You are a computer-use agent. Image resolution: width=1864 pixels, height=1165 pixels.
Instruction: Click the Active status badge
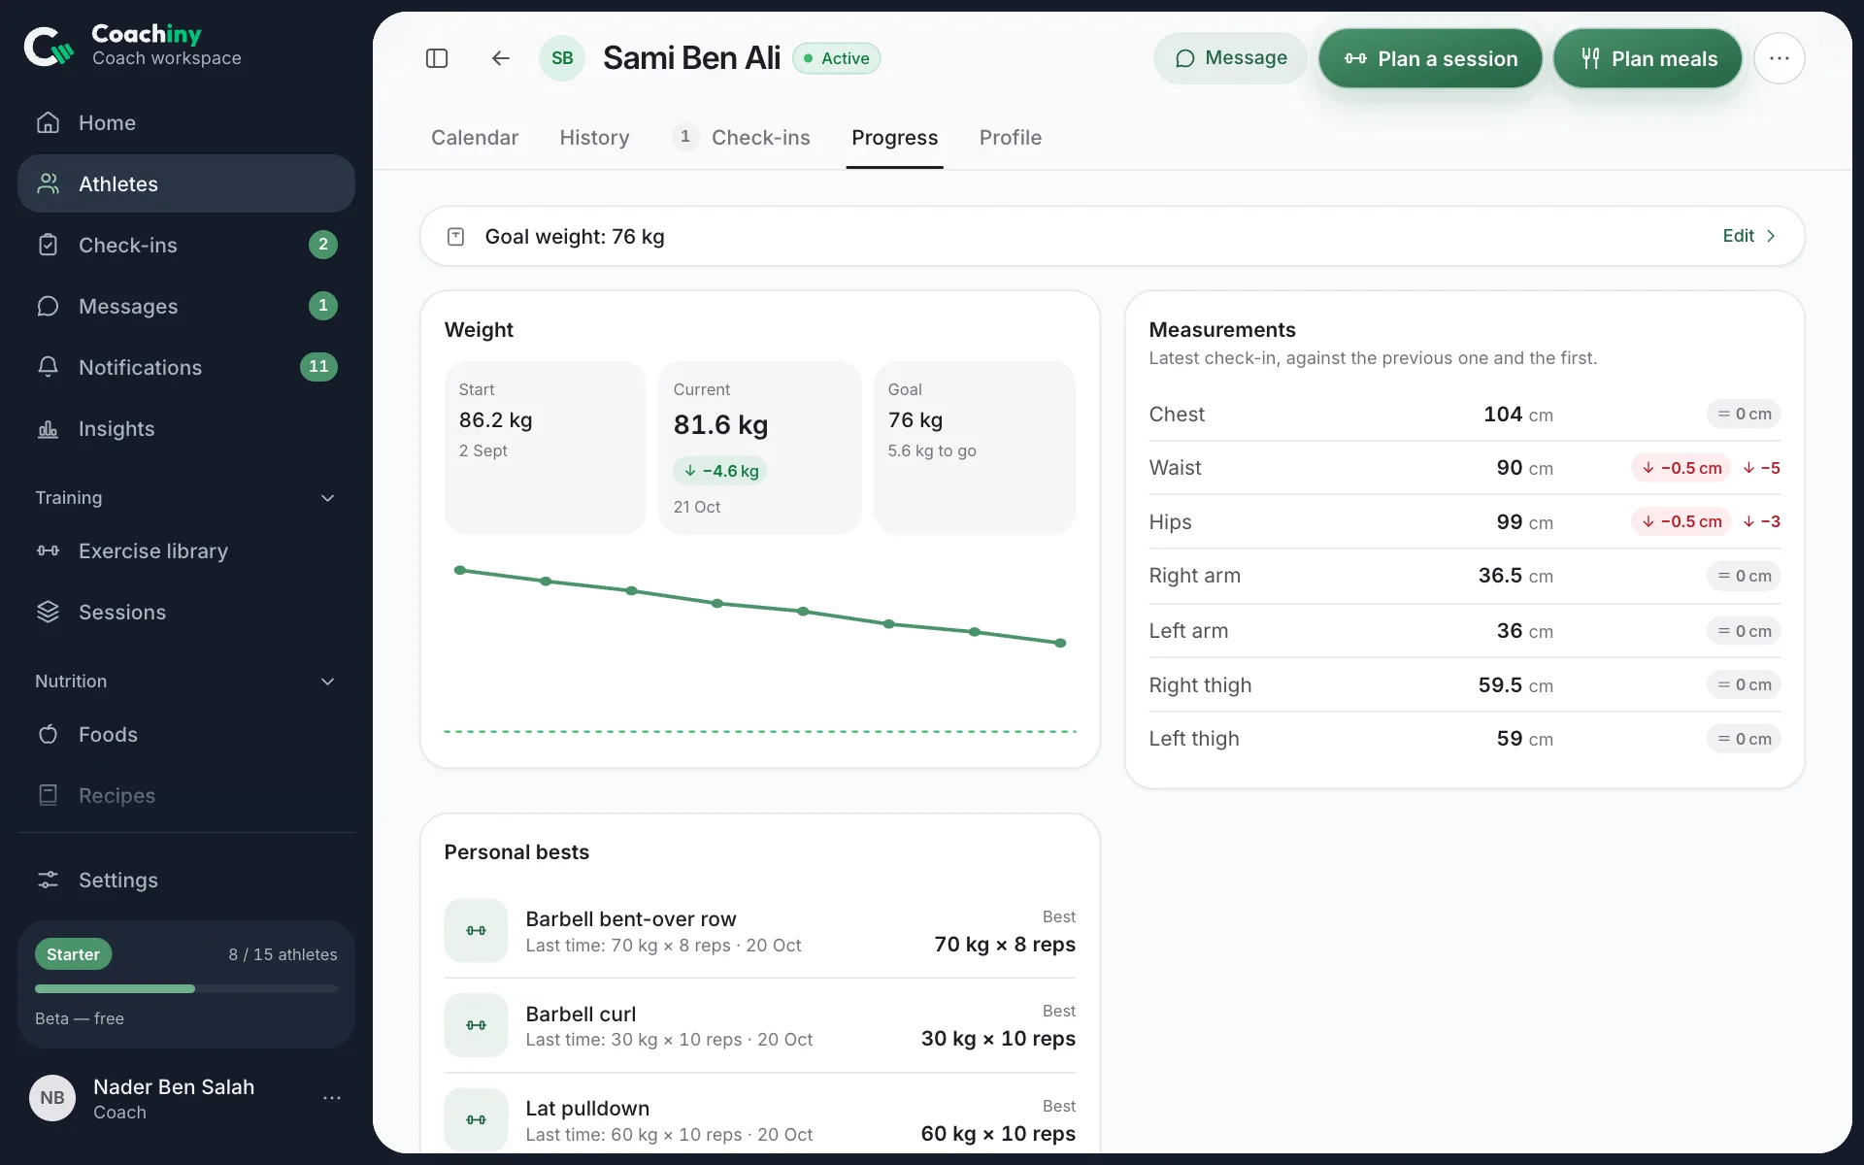click(837, 58)
